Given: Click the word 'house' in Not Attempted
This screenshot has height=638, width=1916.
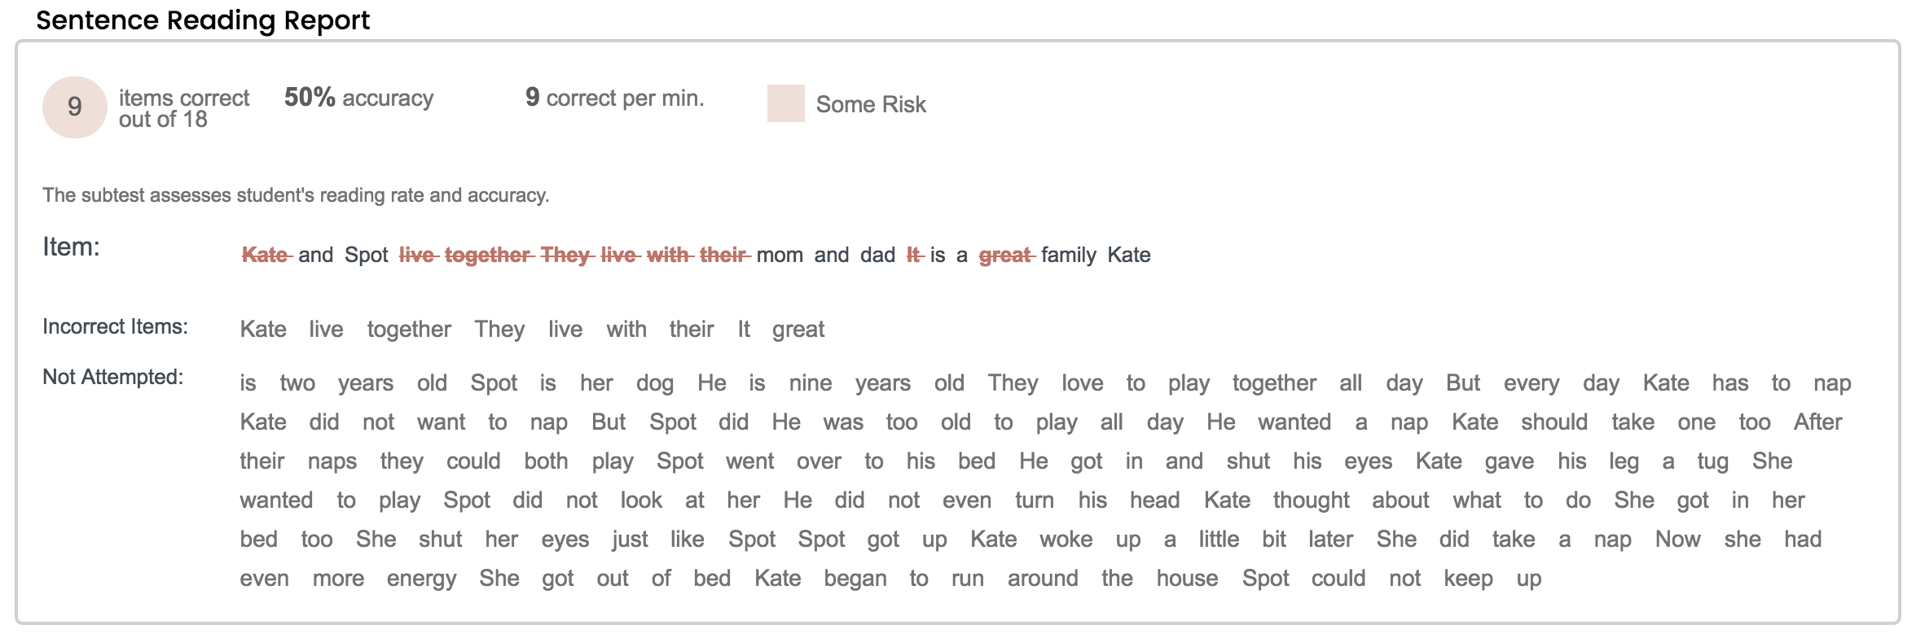Looking at the screenshot, I should point(1187,579).
